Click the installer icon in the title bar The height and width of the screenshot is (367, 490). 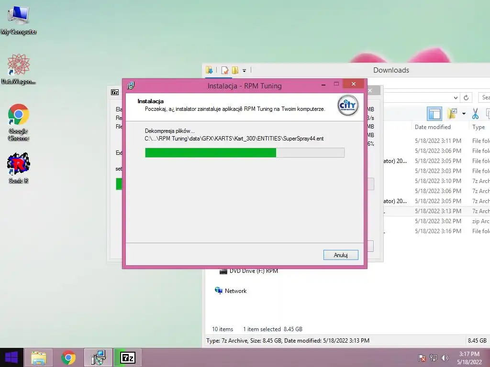pos(131,86)
